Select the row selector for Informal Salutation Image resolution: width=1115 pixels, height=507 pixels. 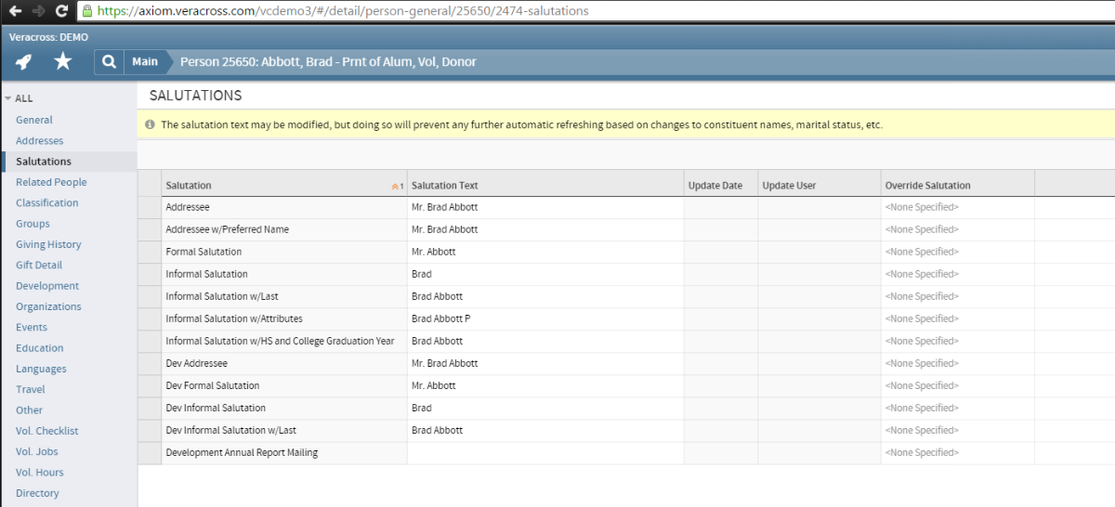click(x=149, y=274)
